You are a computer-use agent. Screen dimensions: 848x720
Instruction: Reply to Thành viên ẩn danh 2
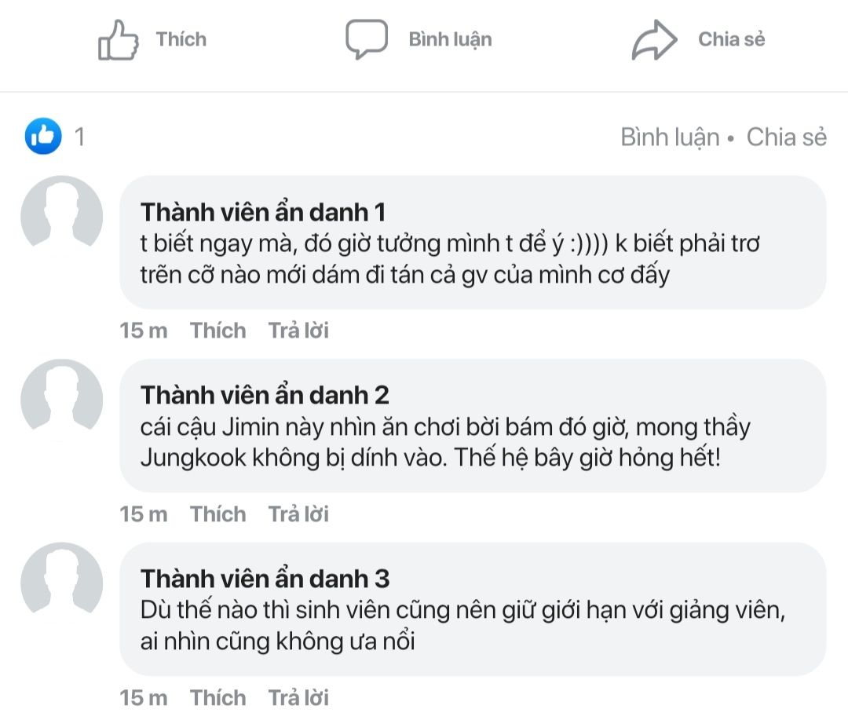click(298, 514)
